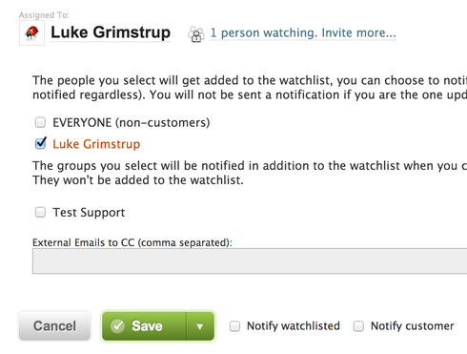Click the assignee name Luke Grimstrup heading
The height and width of the screenshot is (354, 467).
(x=111, y=32)
